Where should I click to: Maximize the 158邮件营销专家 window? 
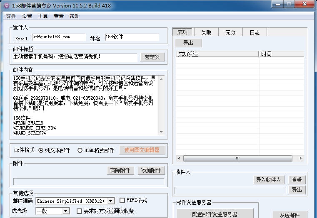click(x=290, y=4)
